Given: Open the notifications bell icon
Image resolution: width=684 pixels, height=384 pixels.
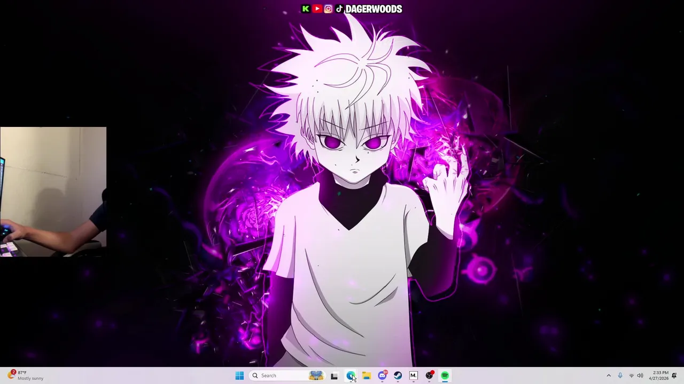Looking at the screenshot, I should tap(675, 375).
